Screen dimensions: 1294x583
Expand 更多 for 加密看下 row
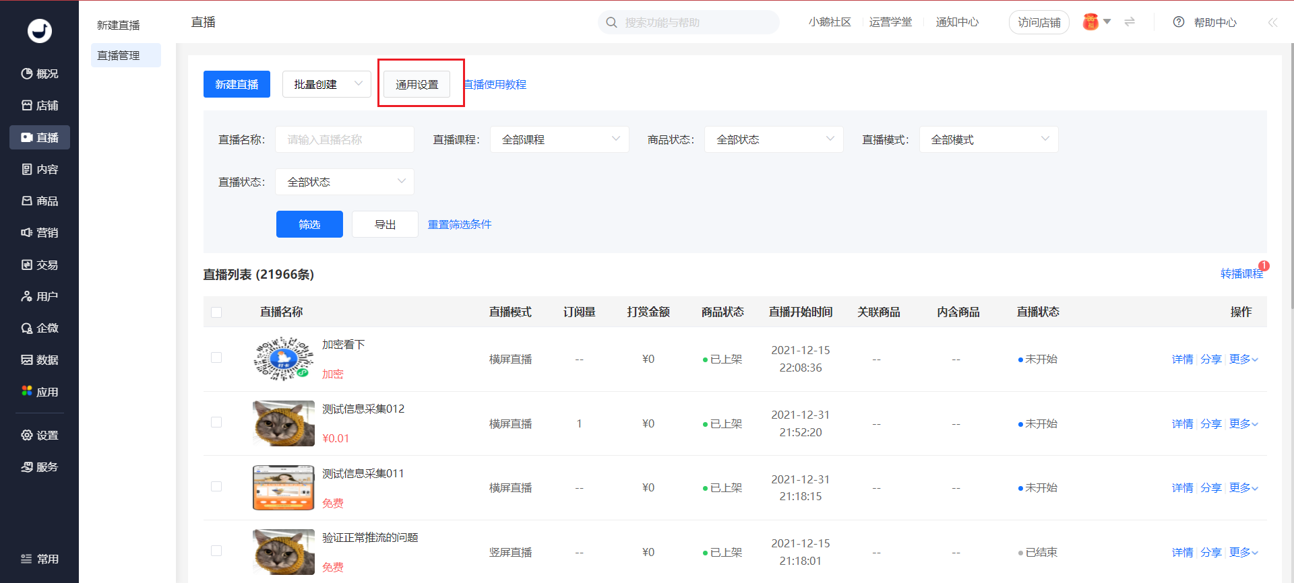click(1243, 359)
